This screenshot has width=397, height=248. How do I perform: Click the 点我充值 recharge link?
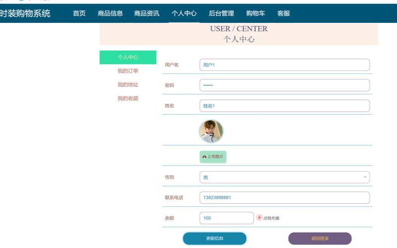click(271, 218)
